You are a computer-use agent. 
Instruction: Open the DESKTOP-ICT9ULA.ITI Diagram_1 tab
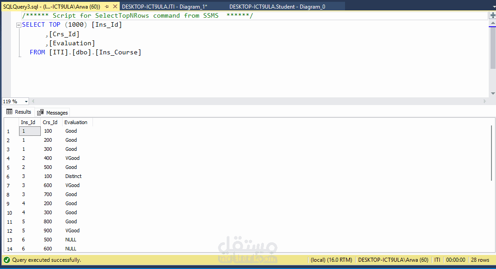[165, 7]
